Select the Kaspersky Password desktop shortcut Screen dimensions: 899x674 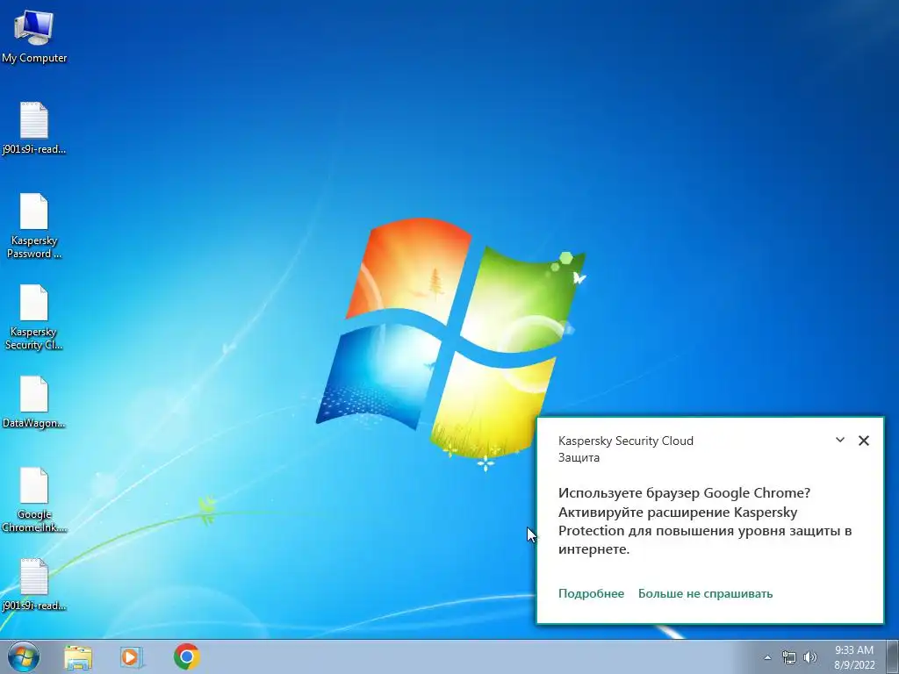coord(34,226)
